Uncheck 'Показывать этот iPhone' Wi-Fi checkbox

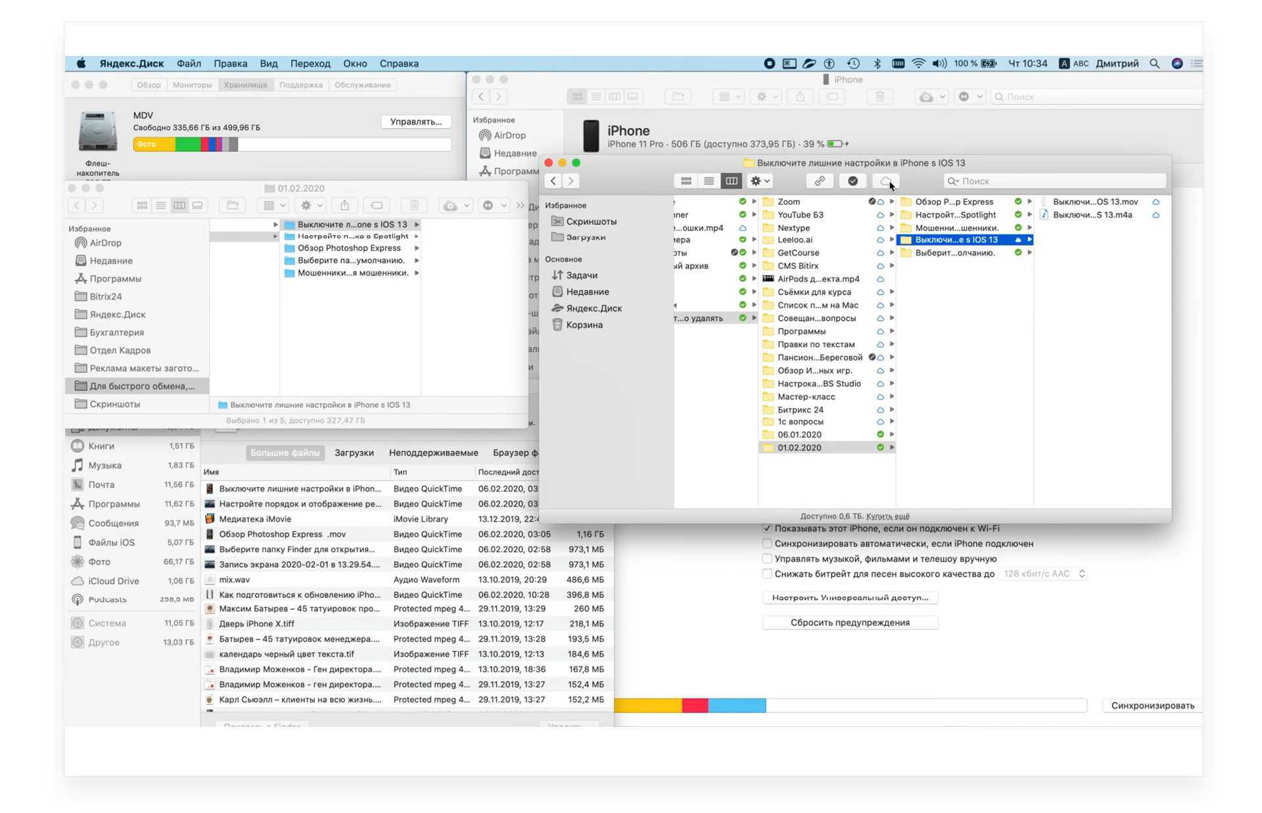coord(767,528)
